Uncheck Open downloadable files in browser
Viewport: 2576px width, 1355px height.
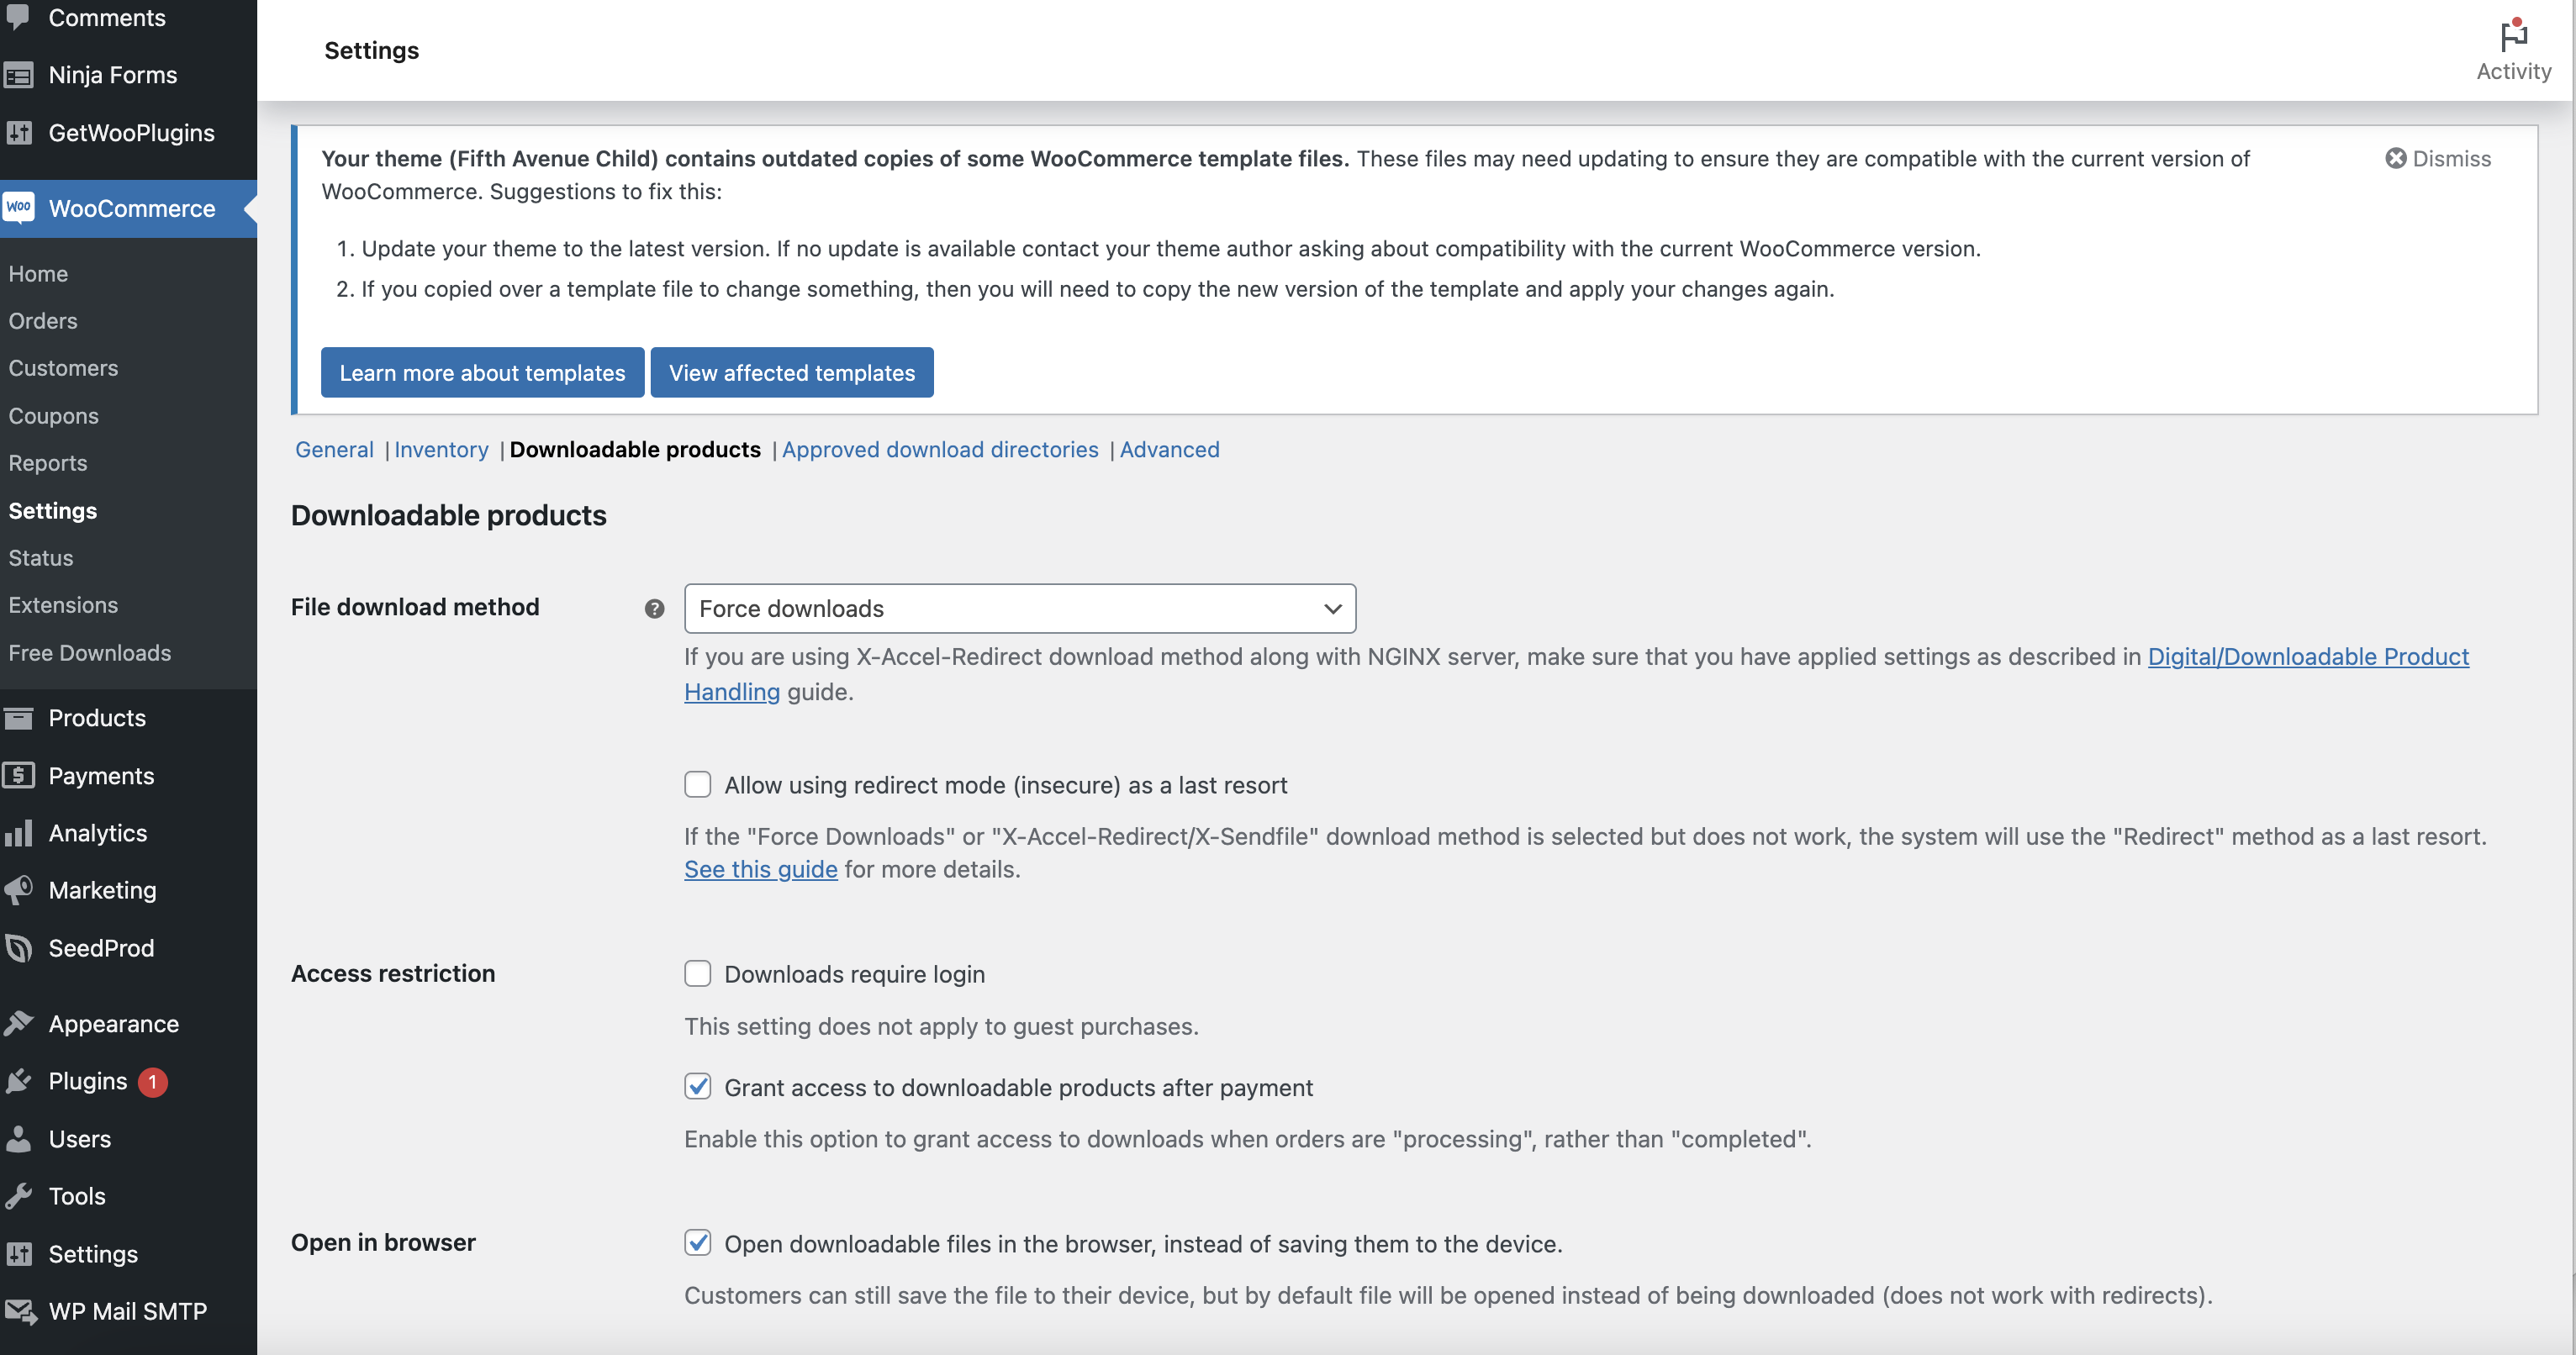coord(697,1242)
